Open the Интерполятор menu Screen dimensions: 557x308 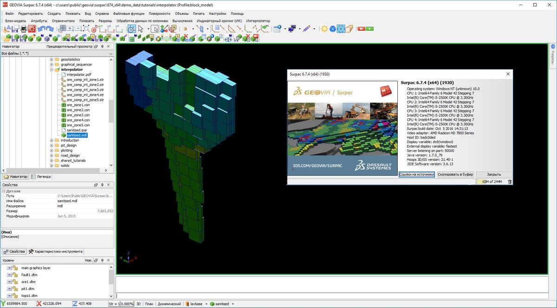tap(258, 21)
